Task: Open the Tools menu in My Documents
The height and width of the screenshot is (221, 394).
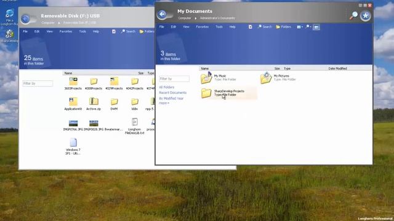Action: tap(219, 27)
